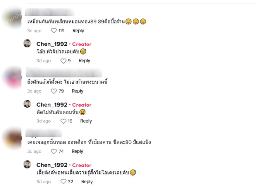Open Chen_1992 profile from first creator reply
256x188 pixels.
coord(52,44)
